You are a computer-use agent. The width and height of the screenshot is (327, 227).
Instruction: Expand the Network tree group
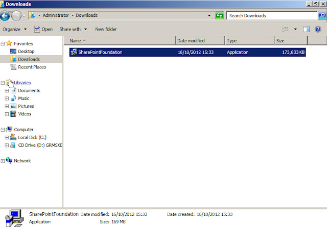(x=3, y=161)
